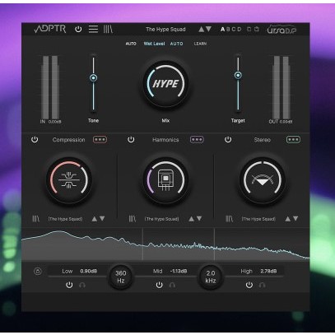Image resolution: width=335 pixels, height=335 pixels.
Task: Click the Harmonics preset name
Action: 162,219
